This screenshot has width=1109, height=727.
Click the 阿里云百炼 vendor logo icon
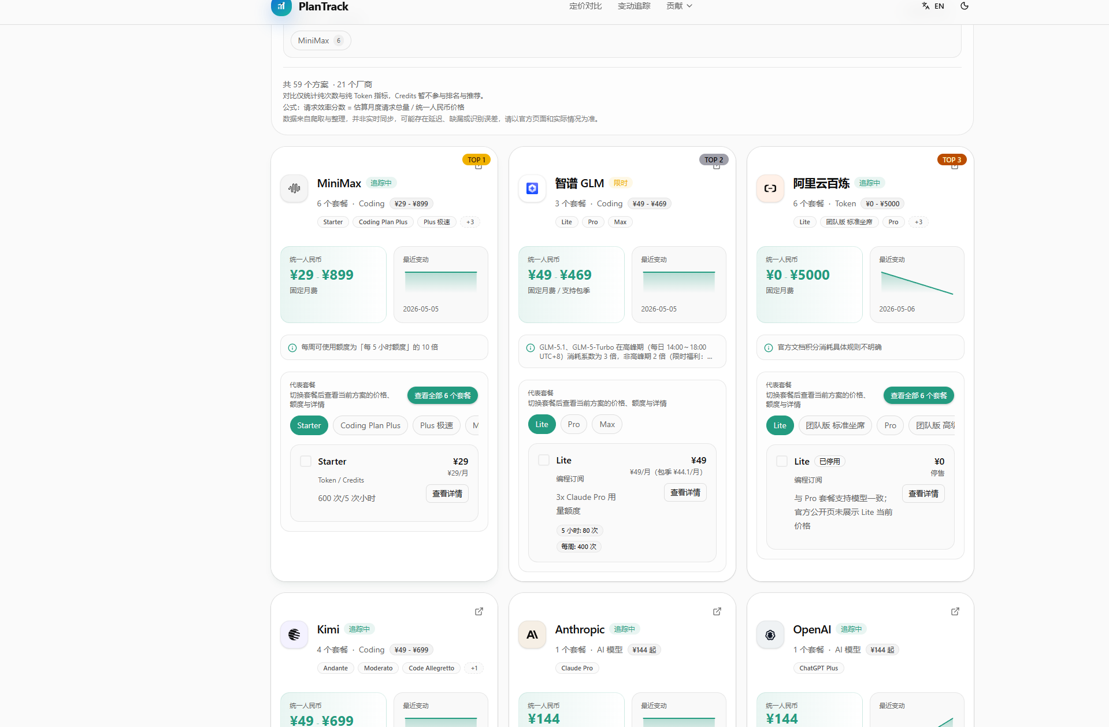[770, 188]
